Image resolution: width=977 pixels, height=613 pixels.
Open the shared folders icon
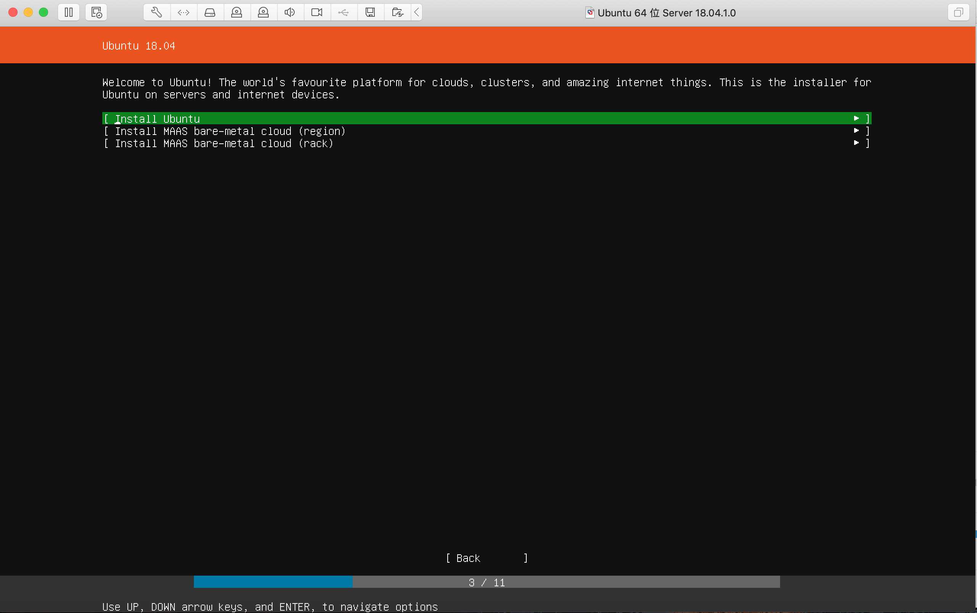[x=397, y=13]
